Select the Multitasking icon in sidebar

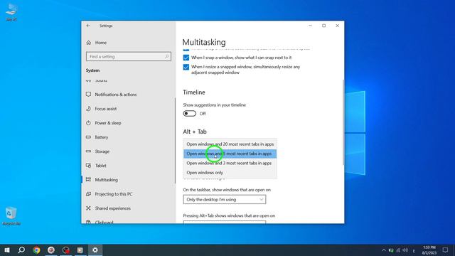88,180
